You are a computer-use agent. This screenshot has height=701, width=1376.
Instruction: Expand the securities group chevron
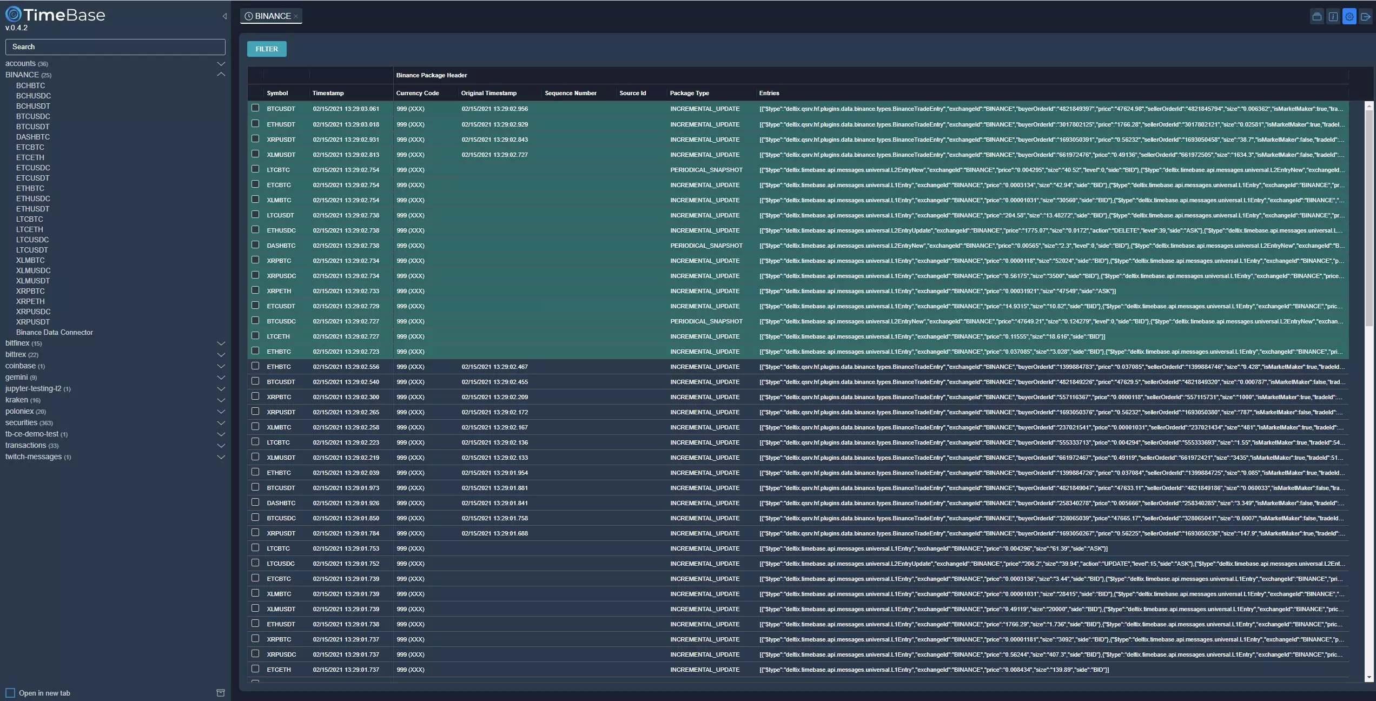tap(221, 423)
